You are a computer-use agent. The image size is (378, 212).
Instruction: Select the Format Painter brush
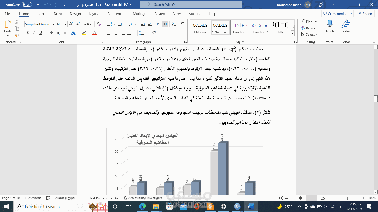(17, 35)
